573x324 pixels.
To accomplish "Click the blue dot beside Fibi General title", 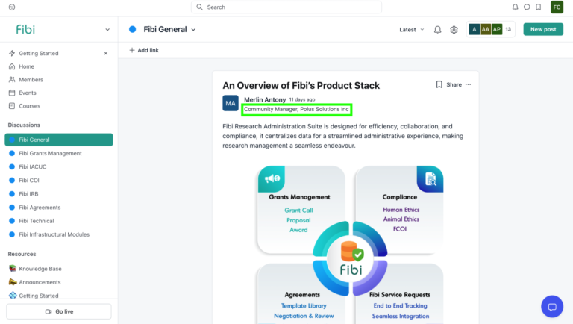I will point(132,29).
